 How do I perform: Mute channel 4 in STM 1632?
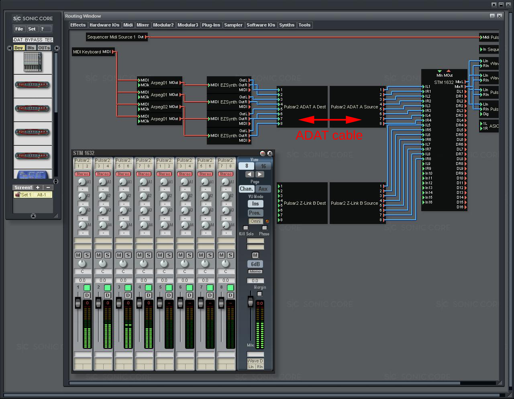(140, 255)
